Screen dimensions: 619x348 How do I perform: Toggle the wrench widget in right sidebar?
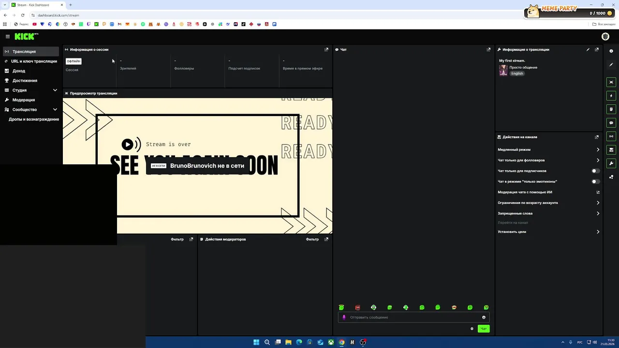(611, 163)
